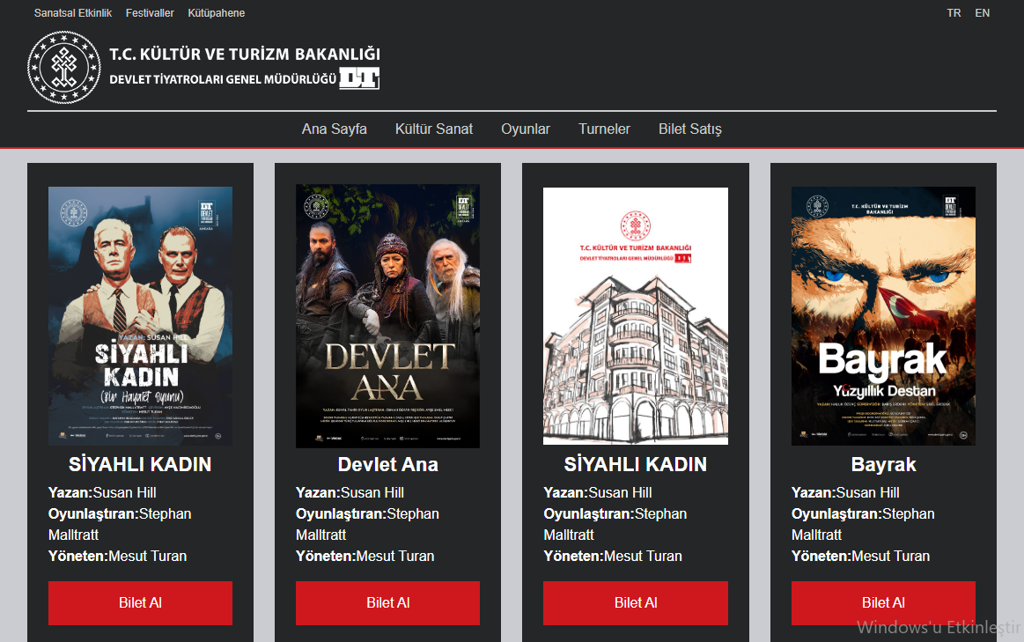This screenshot has height=642, width=1024.
Task: Click the Devlet Ana play poster
Action: [387, 315]
